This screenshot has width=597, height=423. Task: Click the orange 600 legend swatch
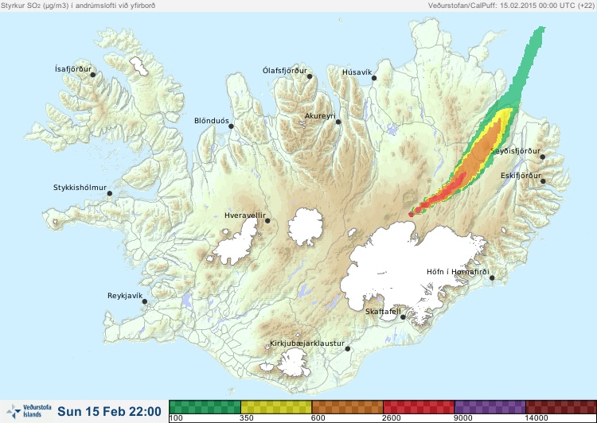tap(347, 406)
